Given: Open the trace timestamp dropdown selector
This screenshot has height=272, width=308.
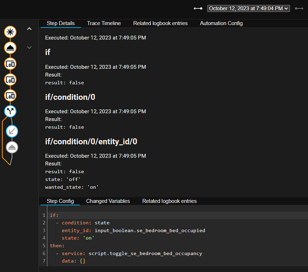Looking at the screenshot, I should (x=248, y=8).
